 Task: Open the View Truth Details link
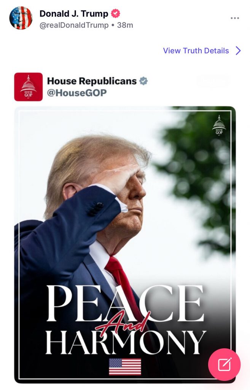pyautogui.click(x=196, y=51)
